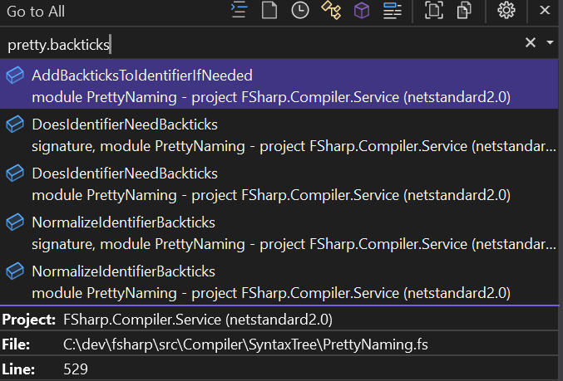
Task: Open Go to All settings gear
Action: click(506, 11)
